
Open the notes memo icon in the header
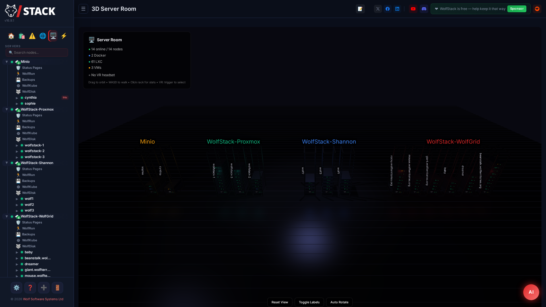pyautogui.click(x=360, y=9)
